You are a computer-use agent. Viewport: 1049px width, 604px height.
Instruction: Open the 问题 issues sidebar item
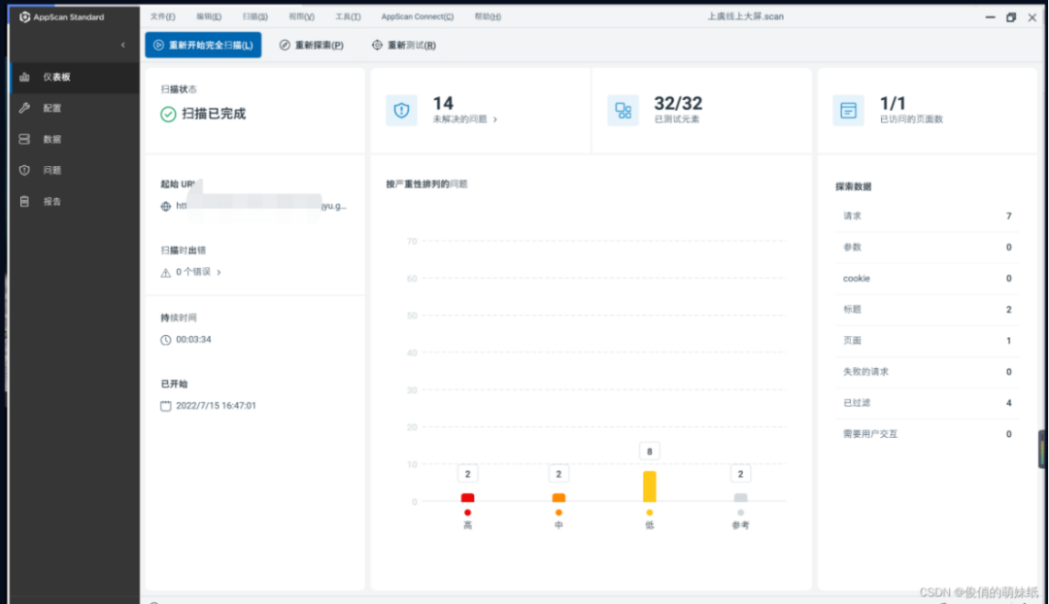(x=75, y=170)
